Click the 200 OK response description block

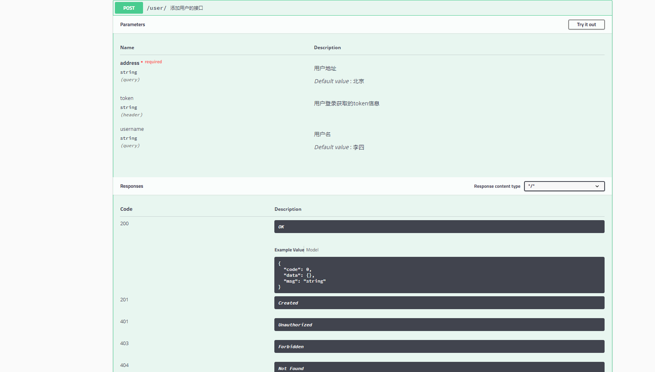pos(439,226)
